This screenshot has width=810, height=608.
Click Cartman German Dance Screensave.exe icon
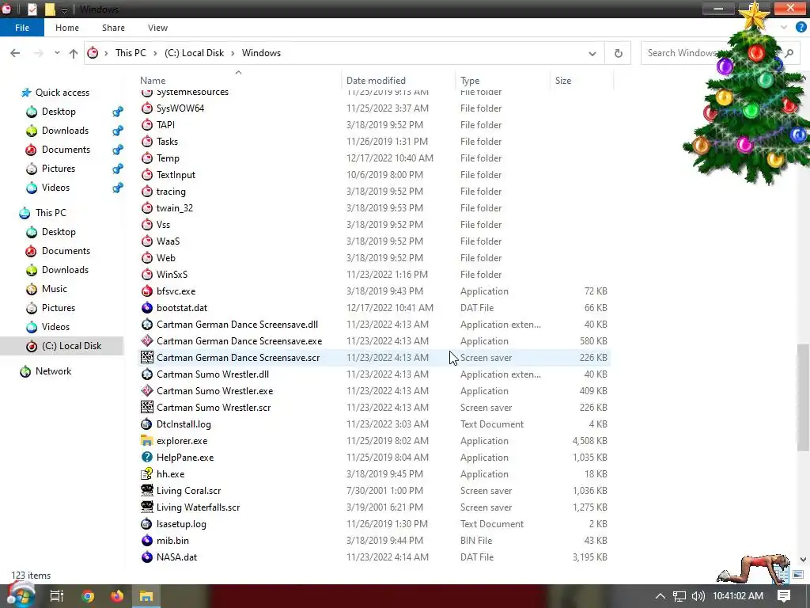[147, 340]
